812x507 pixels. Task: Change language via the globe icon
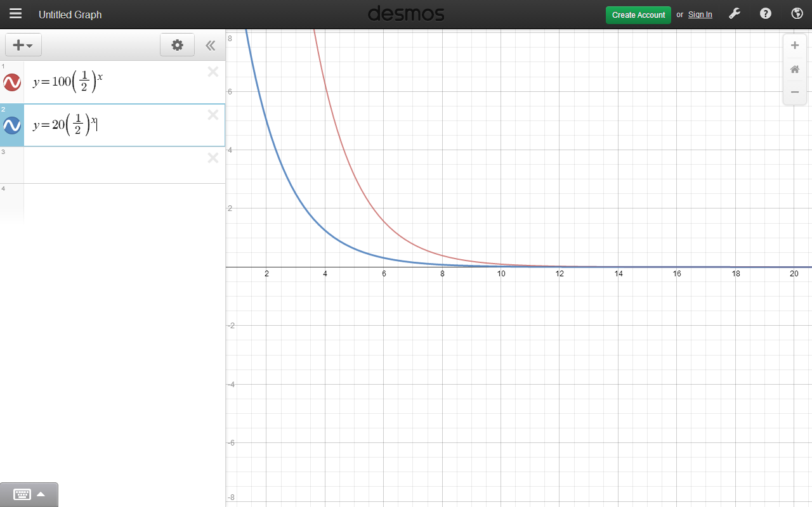point(796,13)
